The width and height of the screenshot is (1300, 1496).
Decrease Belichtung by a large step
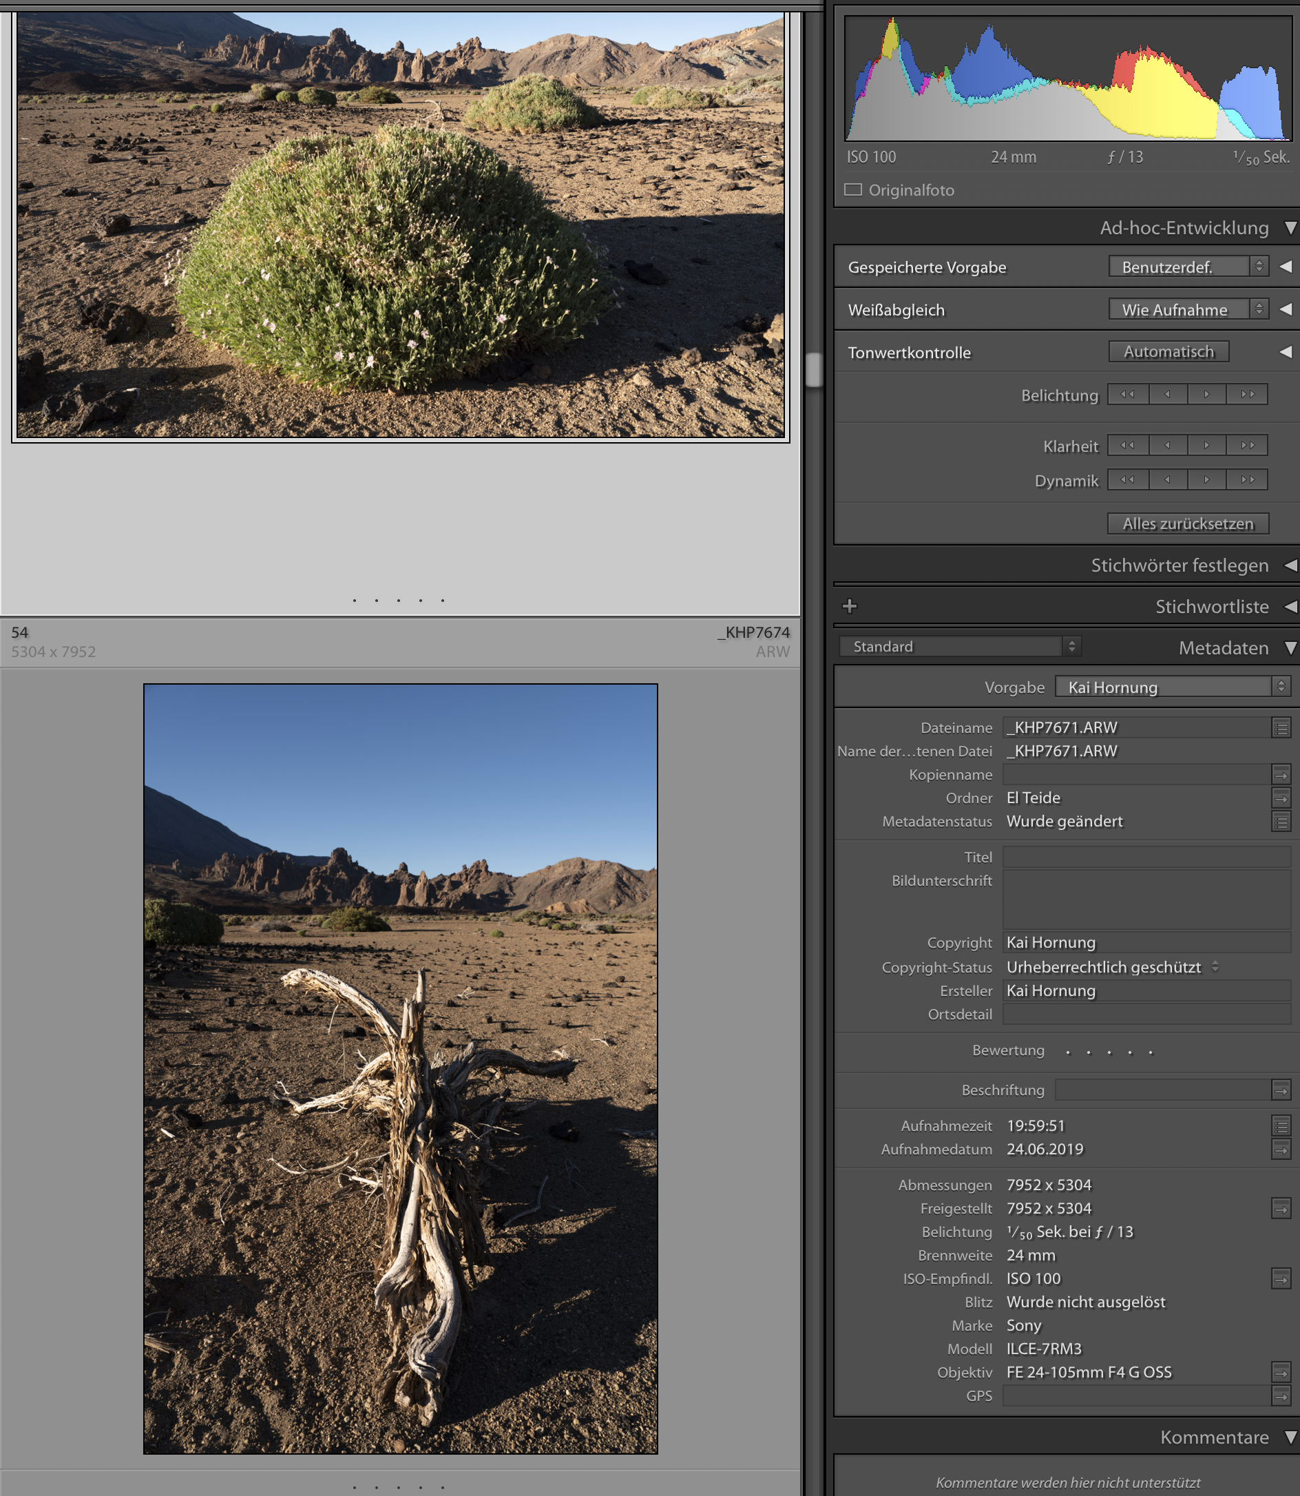1128,394
